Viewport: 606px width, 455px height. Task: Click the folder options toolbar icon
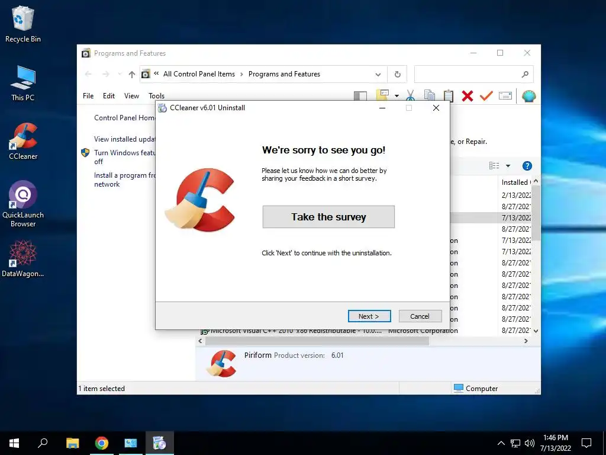[x=382, y=95]
